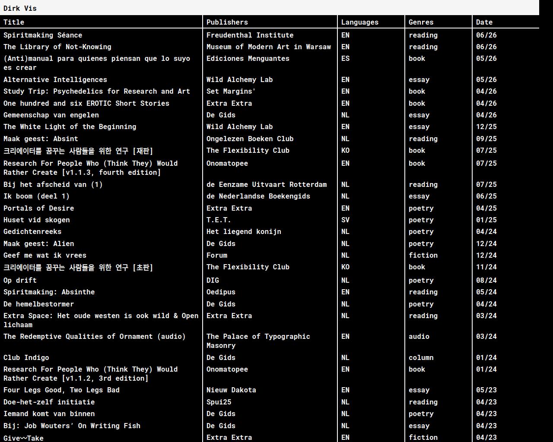553x442 pixels.
Task: Open Extra Space: Het oude westen entry
Action: (101, 320)
